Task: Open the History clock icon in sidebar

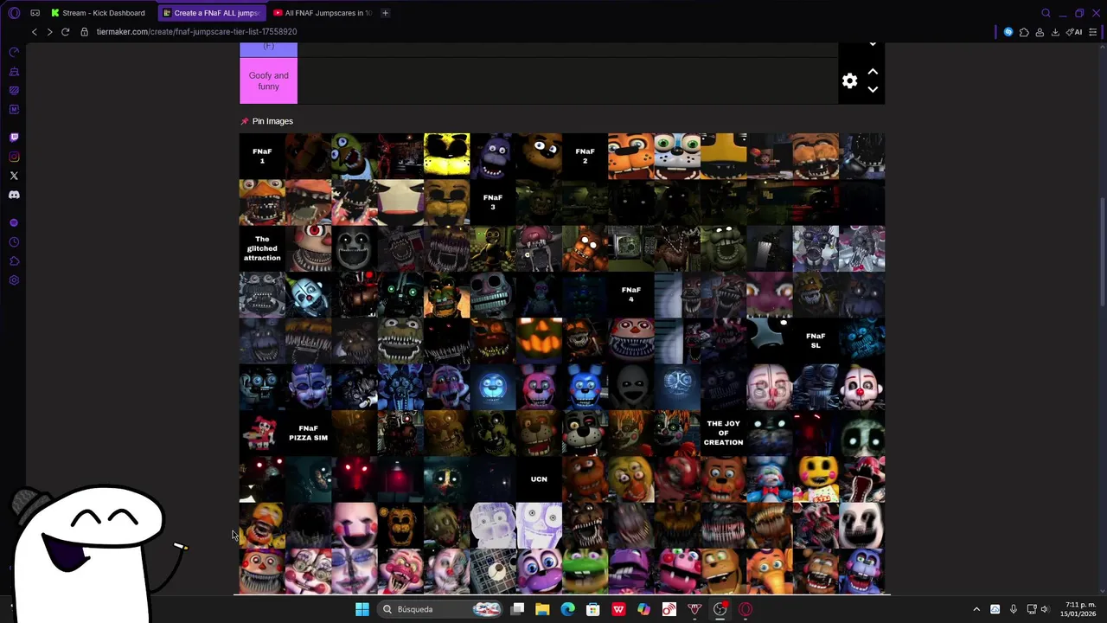Action: point(14,242)
